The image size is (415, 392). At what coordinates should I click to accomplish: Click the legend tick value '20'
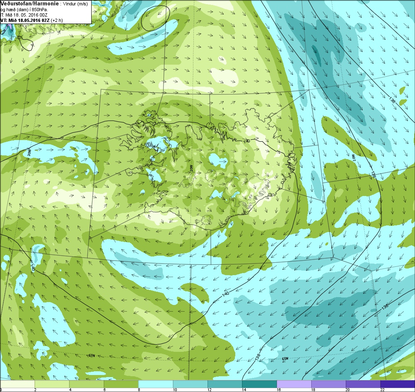[x=348, y=390]
